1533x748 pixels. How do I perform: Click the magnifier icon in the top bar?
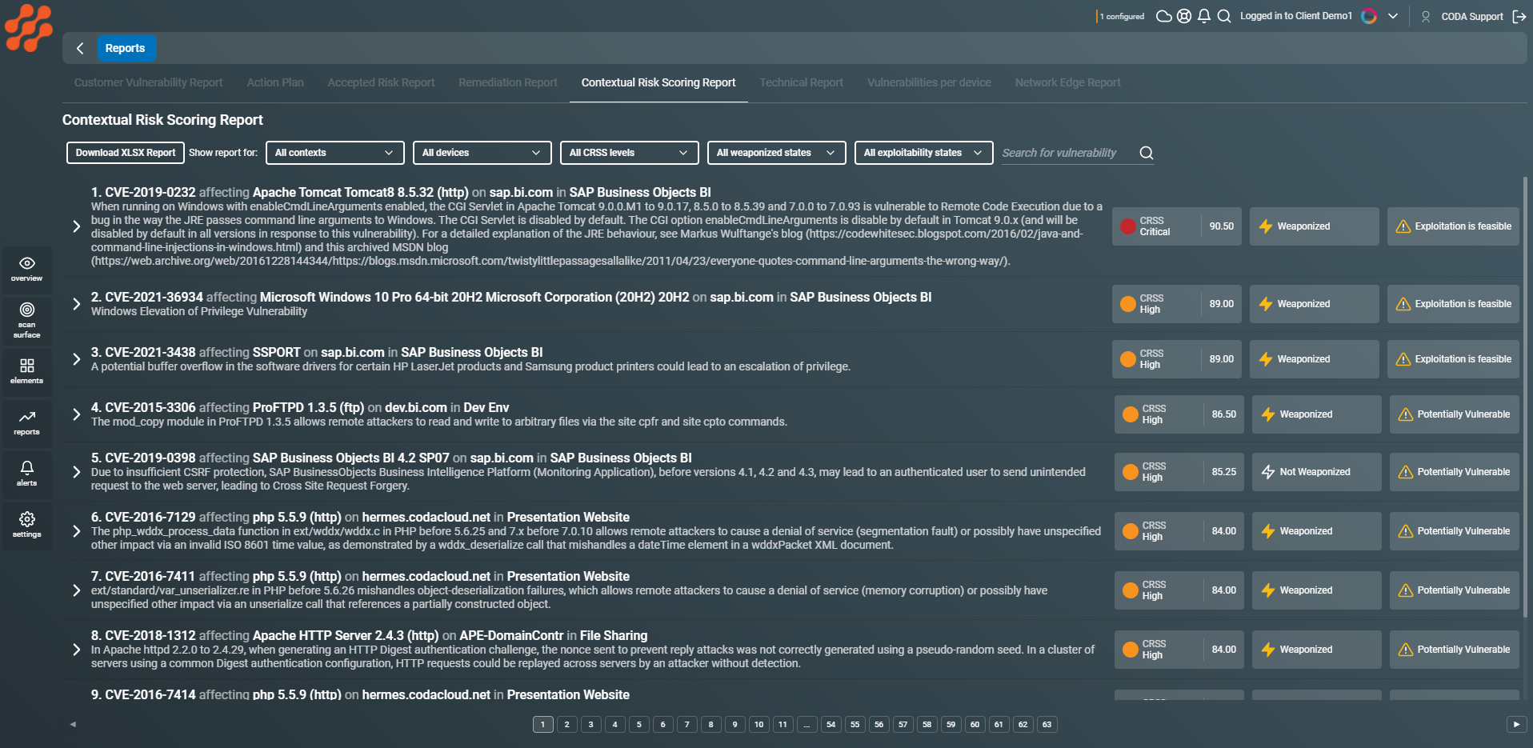1224,16
